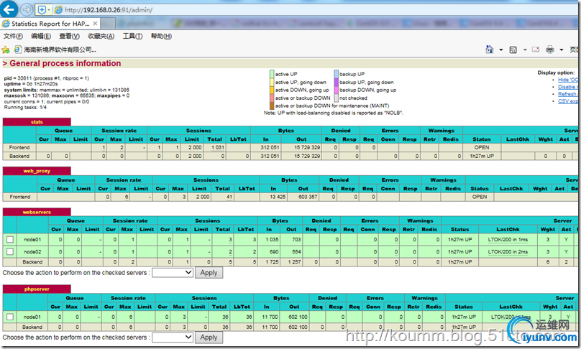
Task: Open the 工具(T) menu
Action: (133, 36)
